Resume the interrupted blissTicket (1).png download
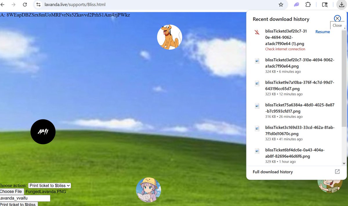Viewport: 348px width, 206px height. 322,32
